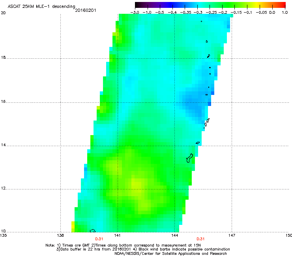The height and width of the screenshot is (256, 292).
Task: Click the red 0:31 time label nearest "144"
Action: (x=200, y=239)
